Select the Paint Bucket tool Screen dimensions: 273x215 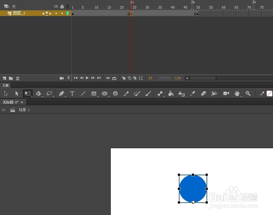171,94
